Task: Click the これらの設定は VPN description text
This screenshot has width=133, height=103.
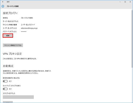Action: [x=20, y=59]
